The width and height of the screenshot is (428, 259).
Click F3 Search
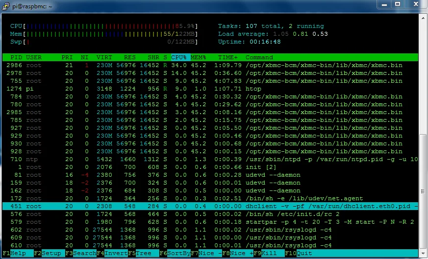coord(81,253)
